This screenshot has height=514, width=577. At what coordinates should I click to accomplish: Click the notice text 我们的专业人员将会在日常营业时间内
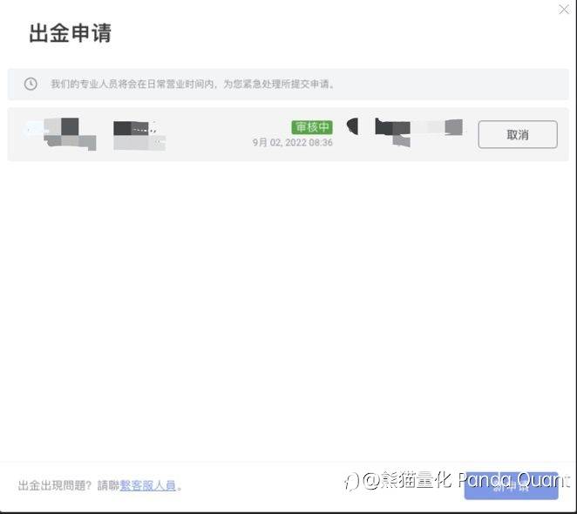[132, 84]
